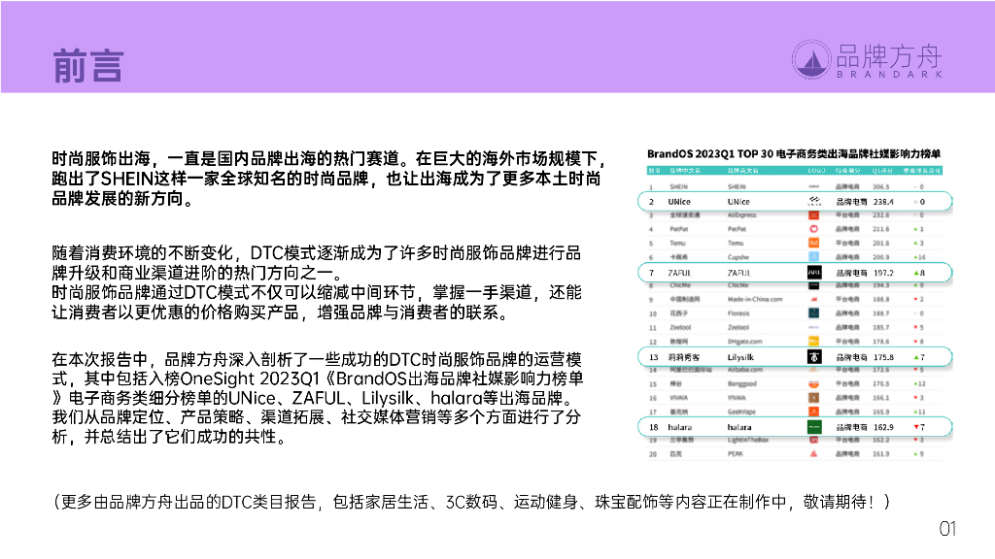The image size is (995, 559).
Task: Click the LOGO column header
Action: [x=816, y=171]
